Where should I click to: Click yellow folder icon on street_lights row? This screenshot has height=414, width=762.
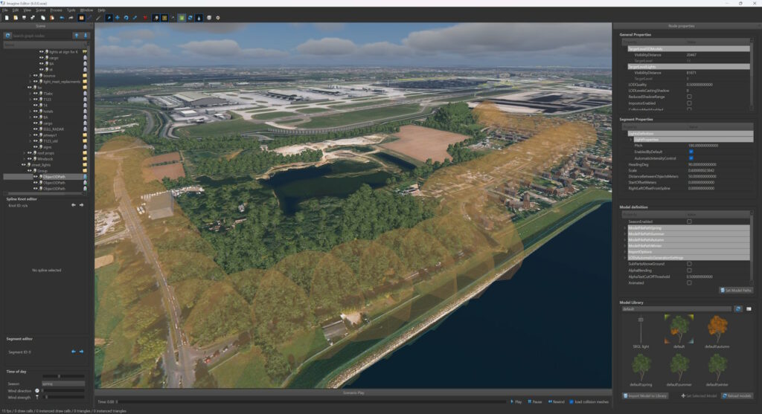click(85, 165)
